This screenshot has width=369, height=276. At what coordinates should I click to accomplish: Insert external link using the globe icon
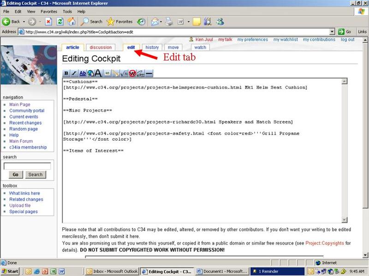click(x=90, y=73)
